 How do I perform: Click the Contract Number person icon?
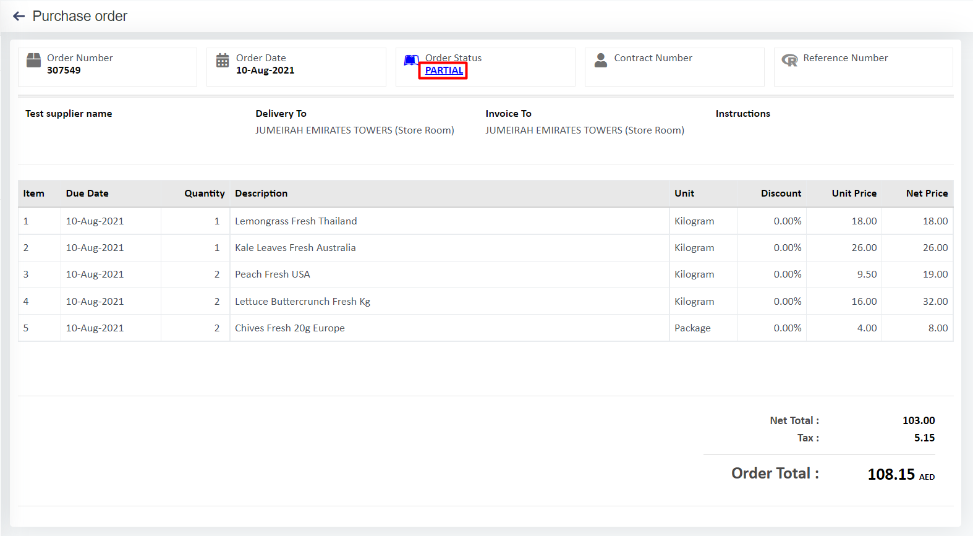601,60
